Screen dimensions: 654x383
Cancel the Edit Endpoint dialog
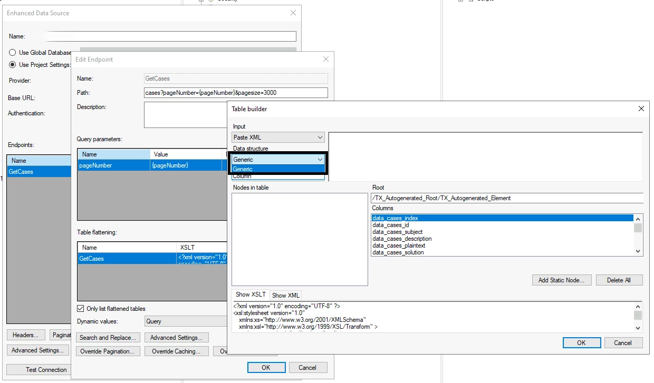coord(307,368)
